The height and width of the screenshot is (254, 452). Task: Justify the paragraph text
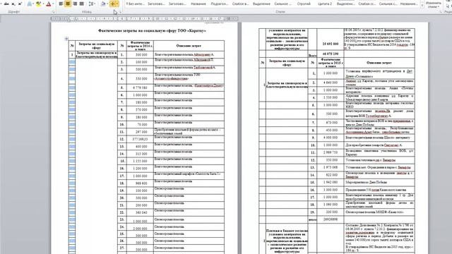(x=82, y=4)
